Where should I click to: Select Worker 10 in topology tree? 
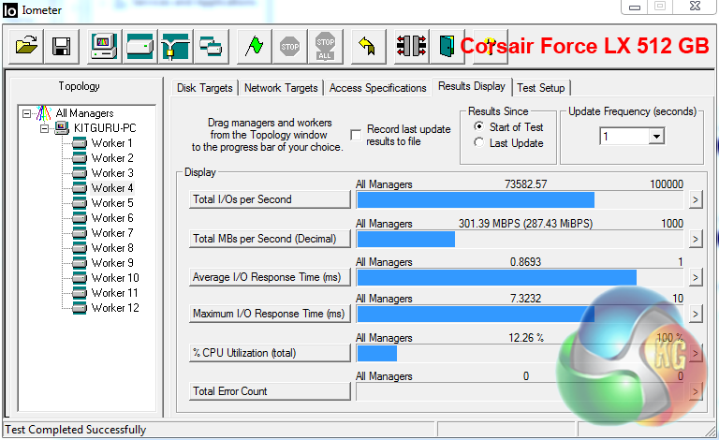click(x=115, y=278)
